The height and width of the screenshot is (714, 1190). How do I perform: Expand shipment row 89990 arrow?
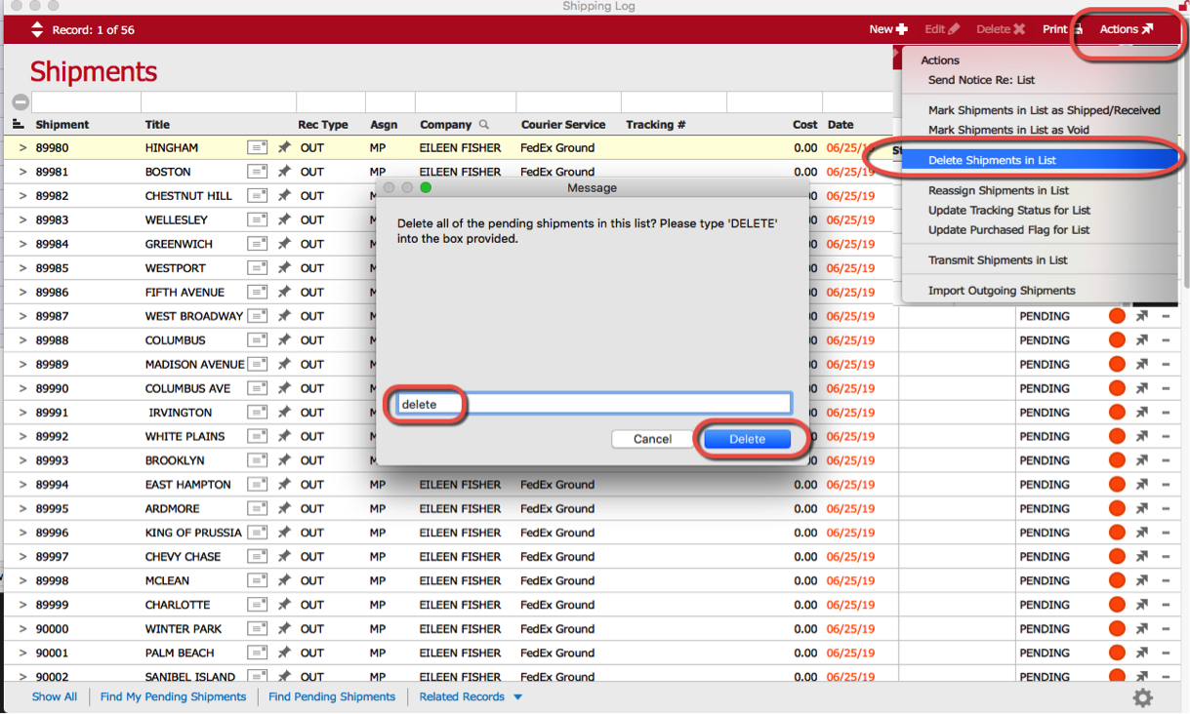point(22,388)
